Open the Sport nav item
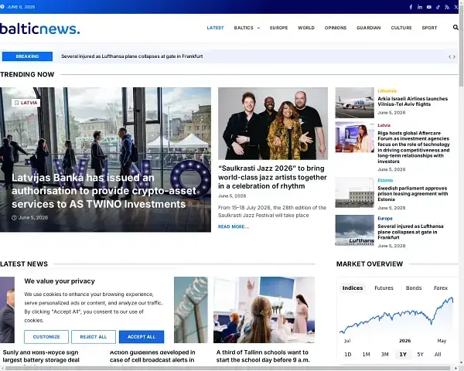This screenshot has width=464, height=371. pyautogui.click(x=429, y=28)
